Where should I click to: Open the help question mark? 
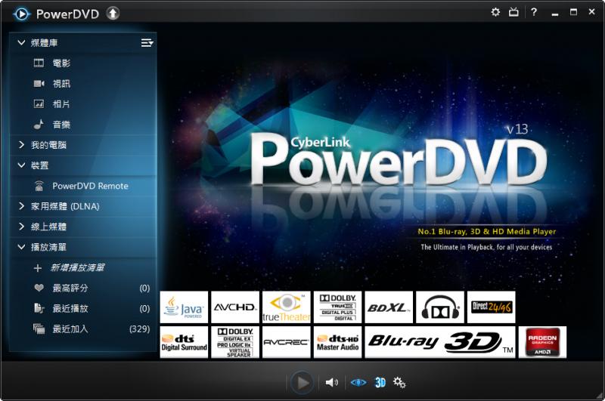534,12
